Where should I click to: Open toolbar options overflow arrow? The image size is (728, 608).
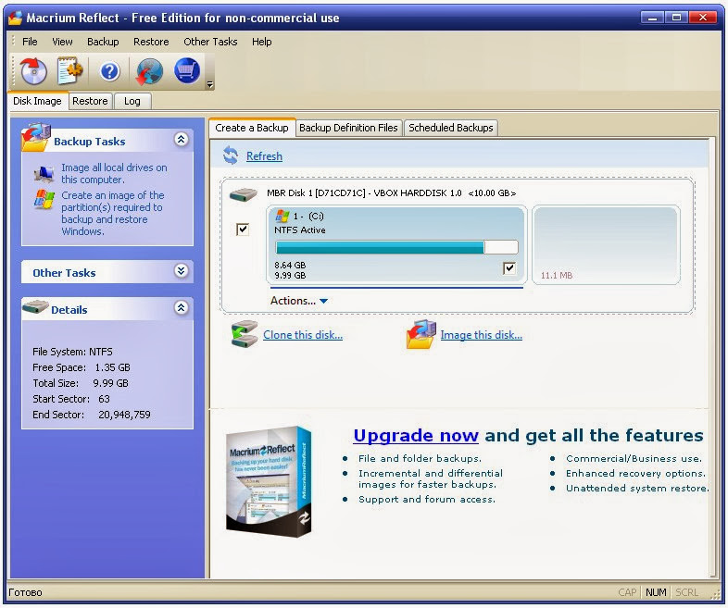tap(210, 84)
